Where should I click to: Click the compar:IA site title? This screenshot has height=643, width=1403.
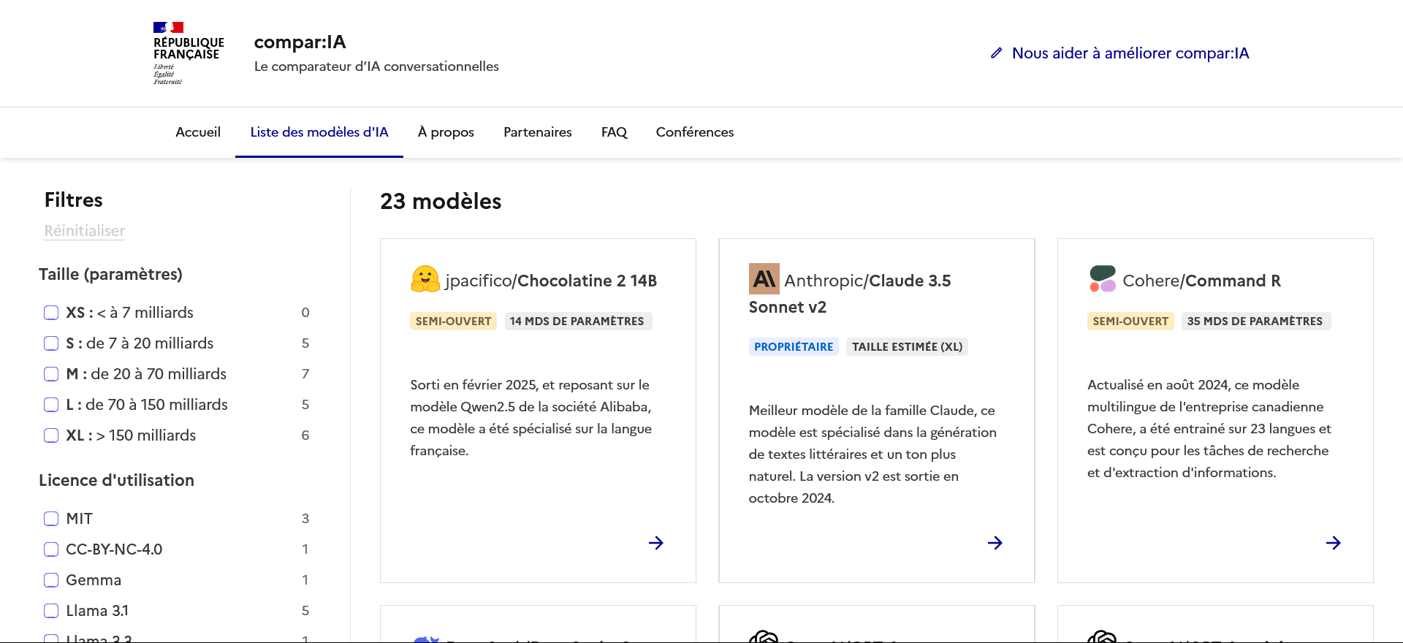point(300,42)
